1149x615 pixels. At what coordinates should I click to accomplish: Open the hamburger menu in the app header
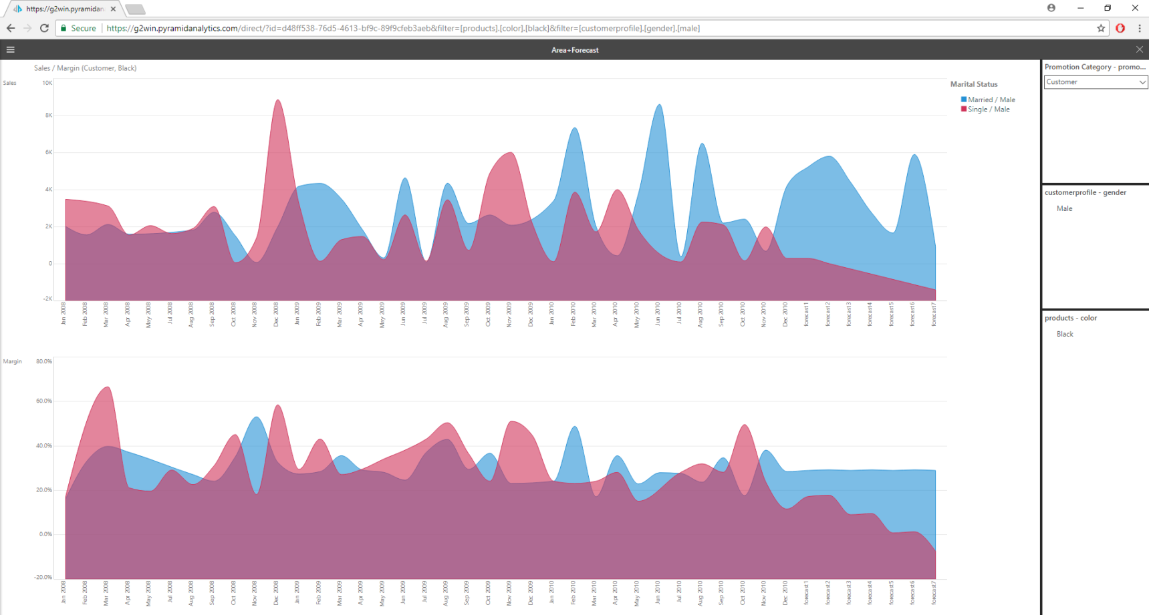[11, 49]
